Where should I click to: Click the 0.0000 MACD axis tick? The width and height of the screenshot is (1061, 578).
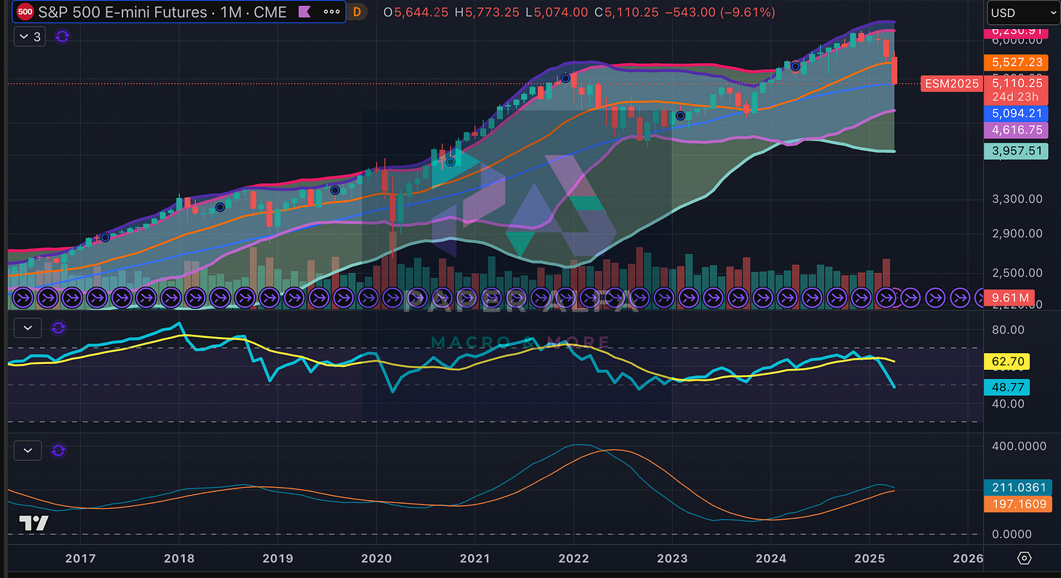(1010, 534)
